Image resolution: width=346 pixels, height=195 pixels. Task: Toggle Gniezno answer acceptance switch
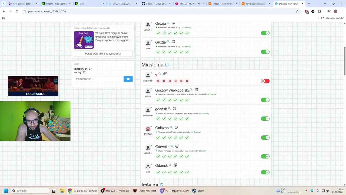[x=265, y=138]
